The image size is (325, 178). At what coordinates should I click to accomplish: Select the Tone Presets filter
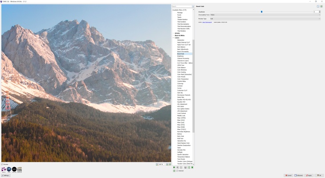[x=181, y=159]
